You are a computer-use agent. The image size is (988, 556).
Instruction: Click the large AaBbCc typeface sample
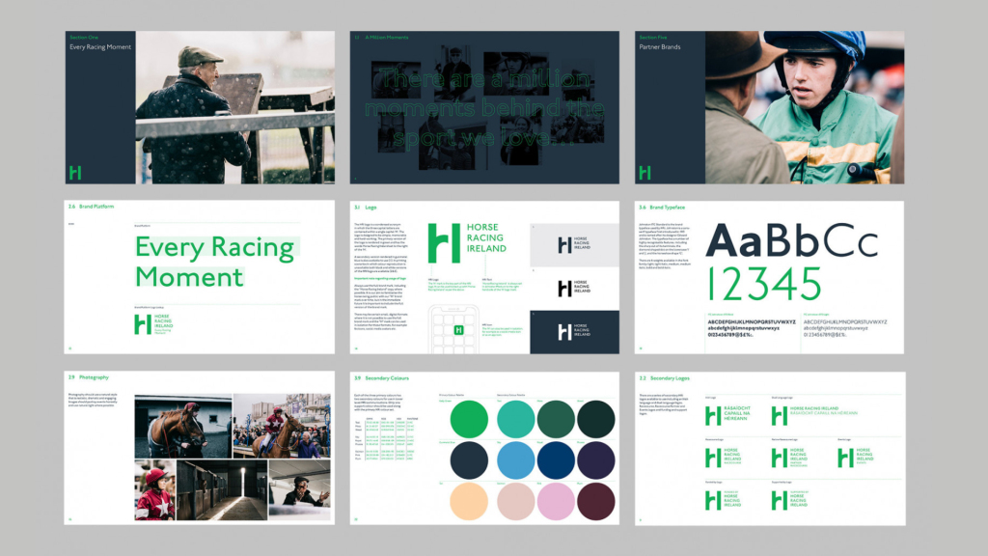[784, 240]
